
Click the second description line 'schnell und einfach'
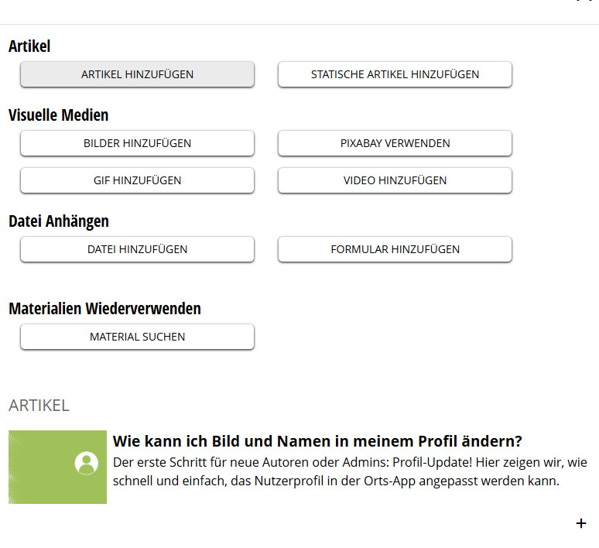click(x=335, y=481)
